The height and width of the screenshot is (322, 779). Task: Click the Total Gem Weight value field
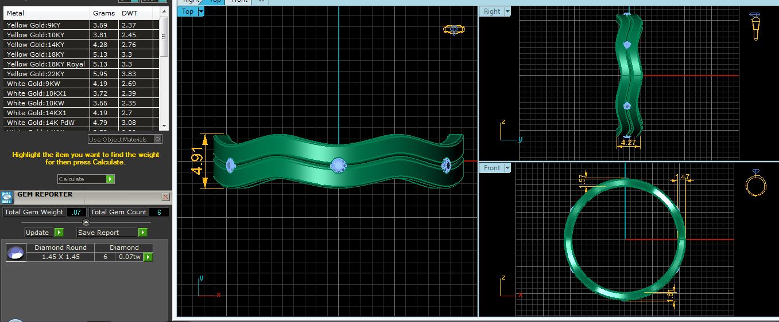pyautogui.click(x=77, y=212)
